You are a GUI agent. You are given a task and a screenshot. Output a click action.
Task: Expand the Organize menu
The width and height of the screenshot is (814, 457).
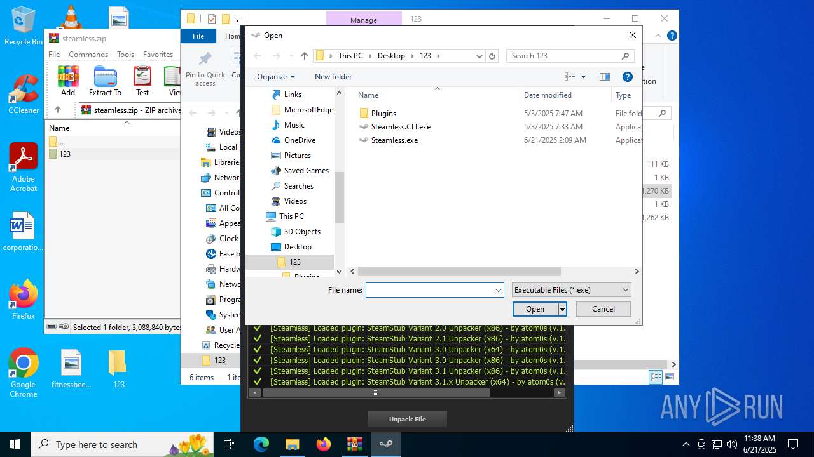[276, 77]
